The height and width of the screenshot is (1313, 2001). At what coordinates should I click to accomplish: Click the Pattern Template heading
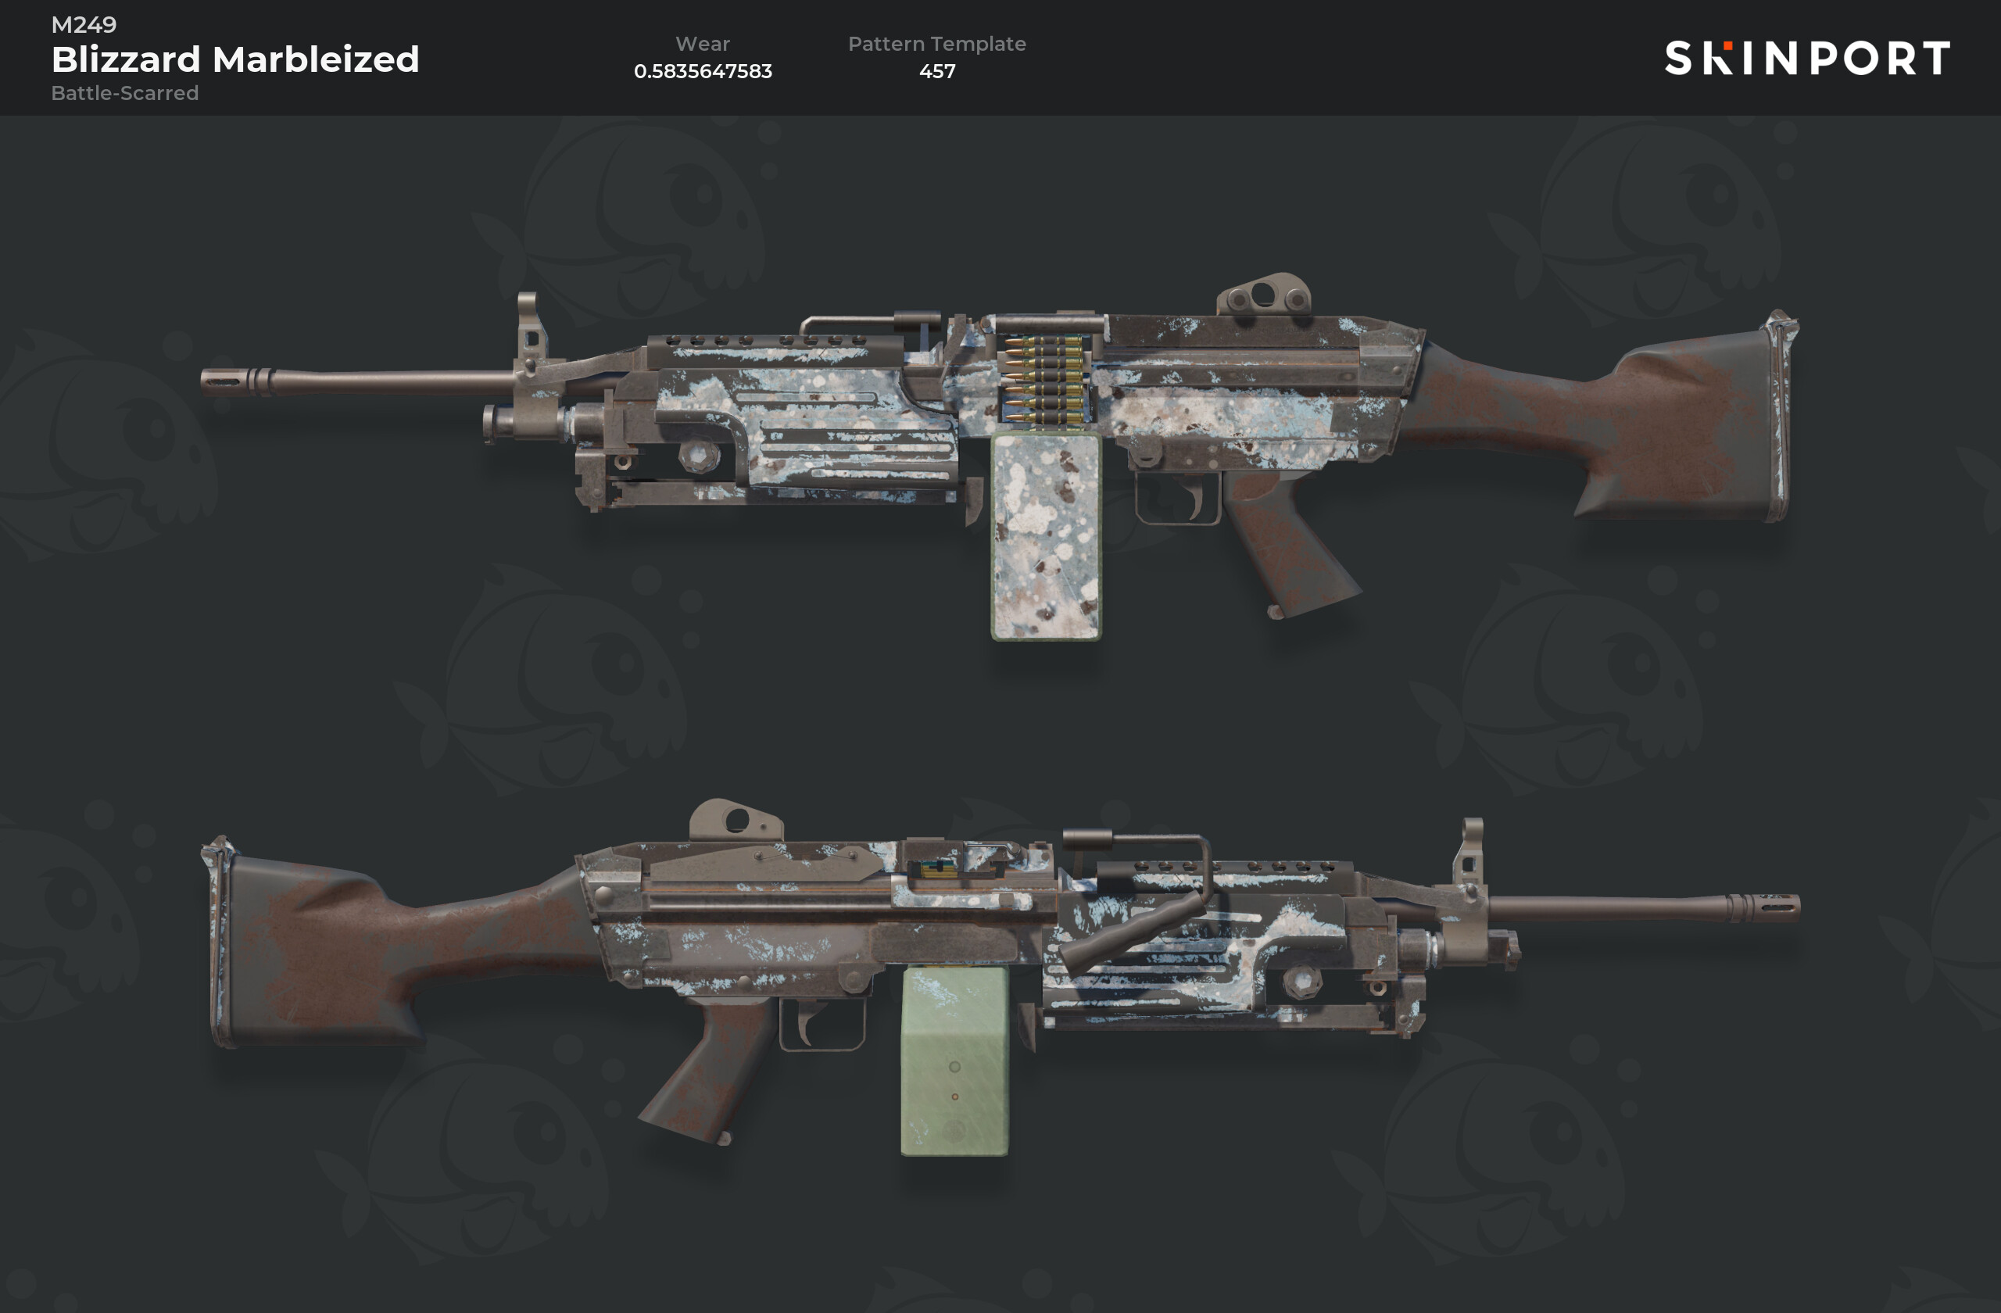click(x=936, y=44)
